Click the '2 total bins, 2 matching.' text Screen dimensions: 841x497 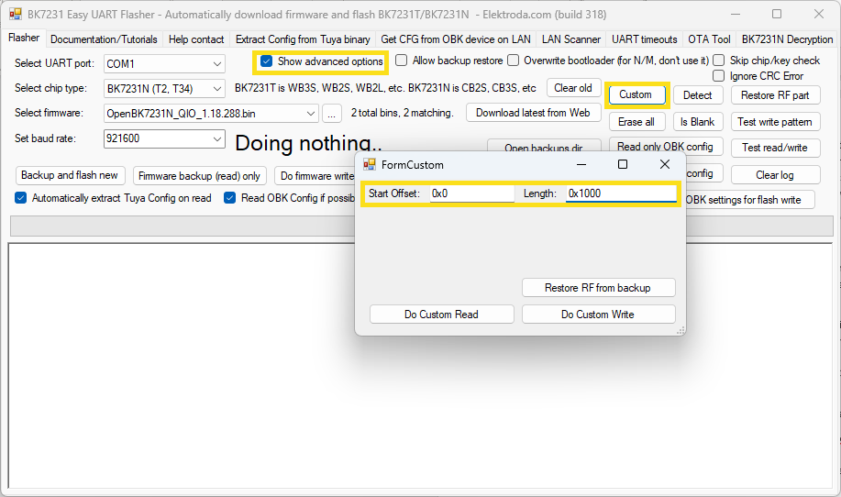coord(403,113)
